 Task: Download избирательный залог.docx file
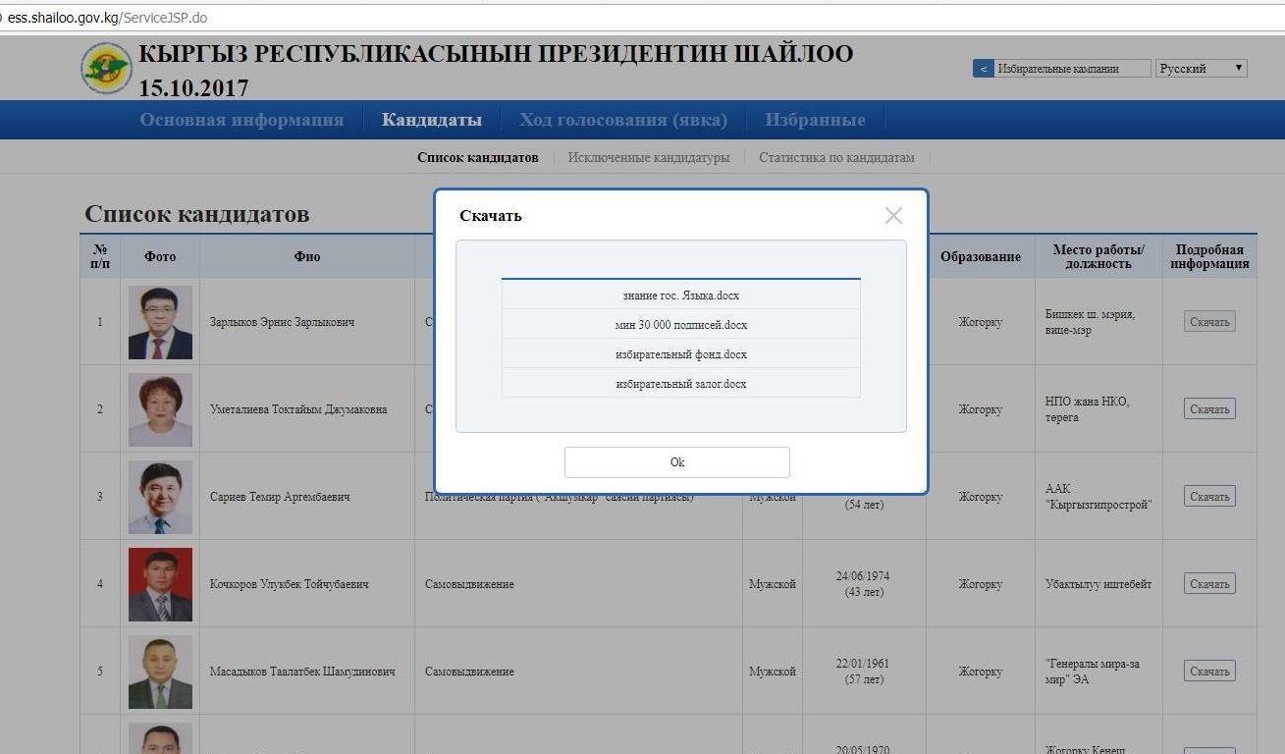tap(680, 384)
